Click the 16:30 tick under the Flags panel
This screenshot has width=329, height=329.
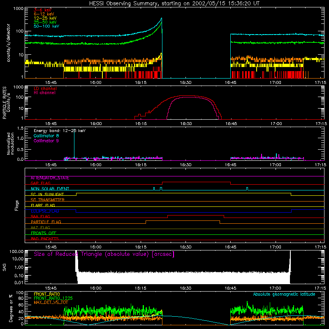[185, 247]
